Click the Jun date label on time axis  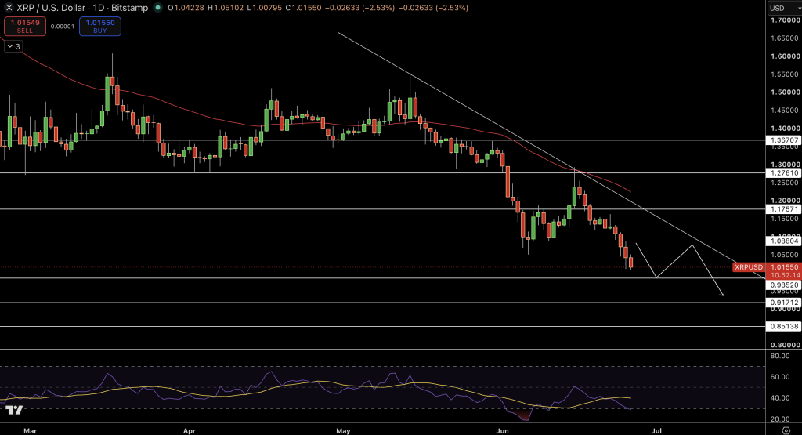pyautogui.click(x=502, y=431)
